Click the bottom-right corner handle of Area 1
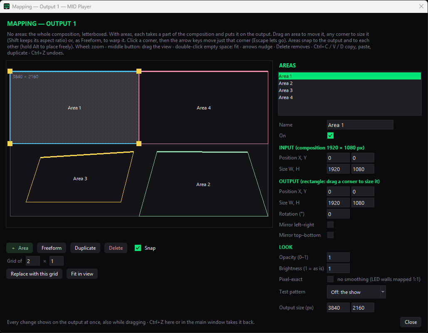Screen dimensions: 428x333 pos(139,144)
